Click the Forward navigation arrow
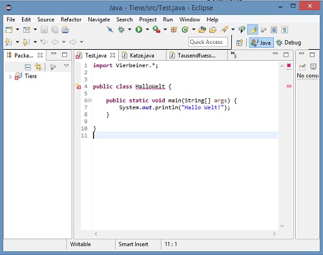This screenshot has width=323, height=255. [x=73, y=42]
